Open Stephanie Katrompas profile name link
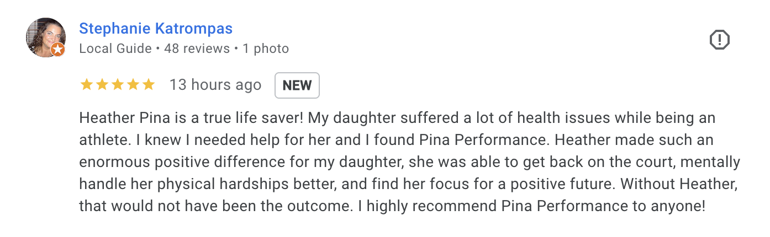 click(156, 28)
